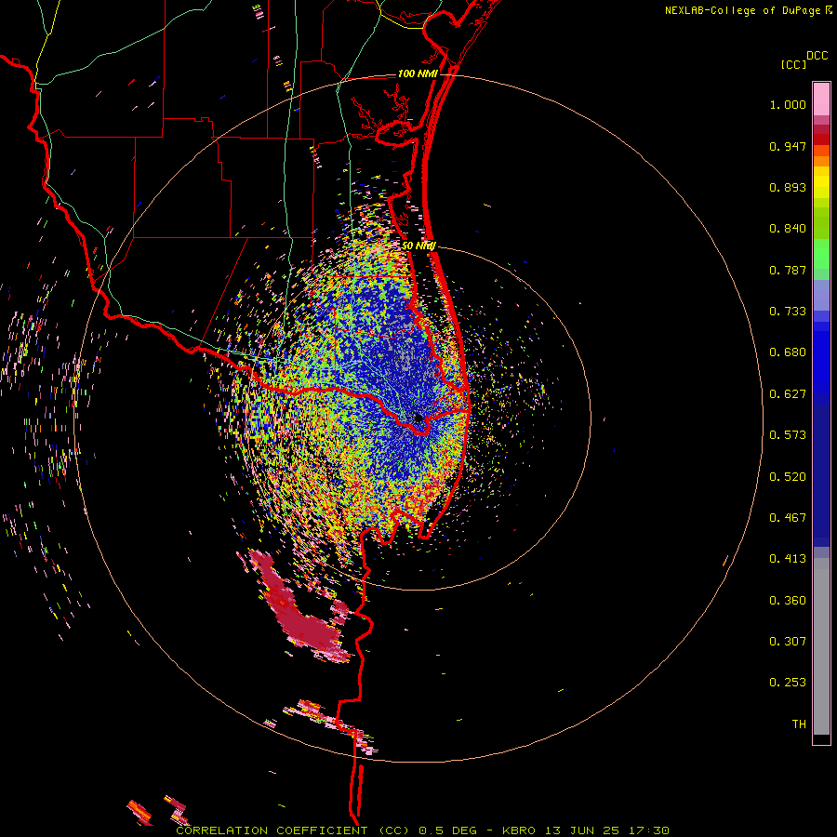
Task: Click the 0.840 color scale value
Action: click(x=788, y=229)
